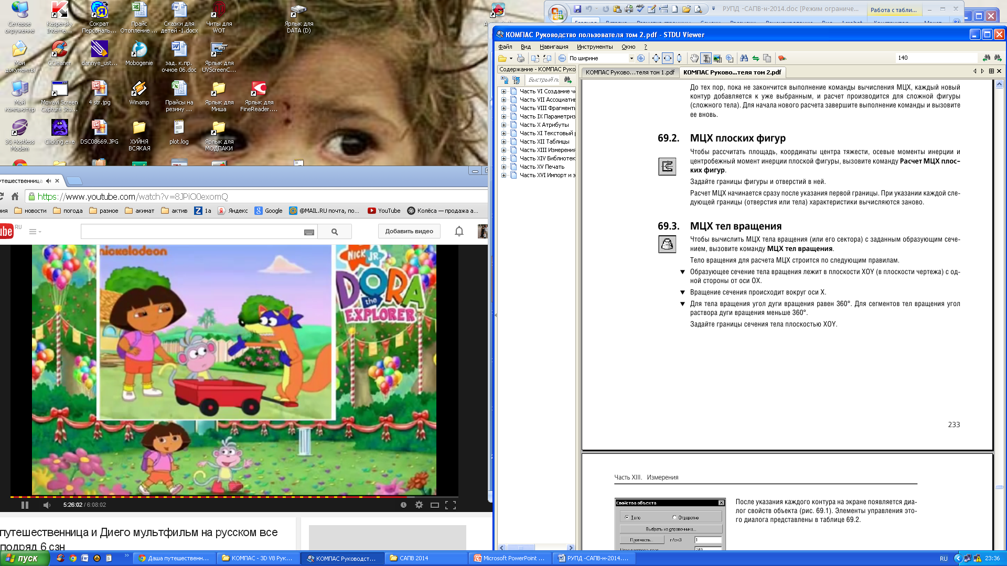Choose fit whole page view mode
The width and height of the screenshot is (1007, 566).
coord(656,58)
